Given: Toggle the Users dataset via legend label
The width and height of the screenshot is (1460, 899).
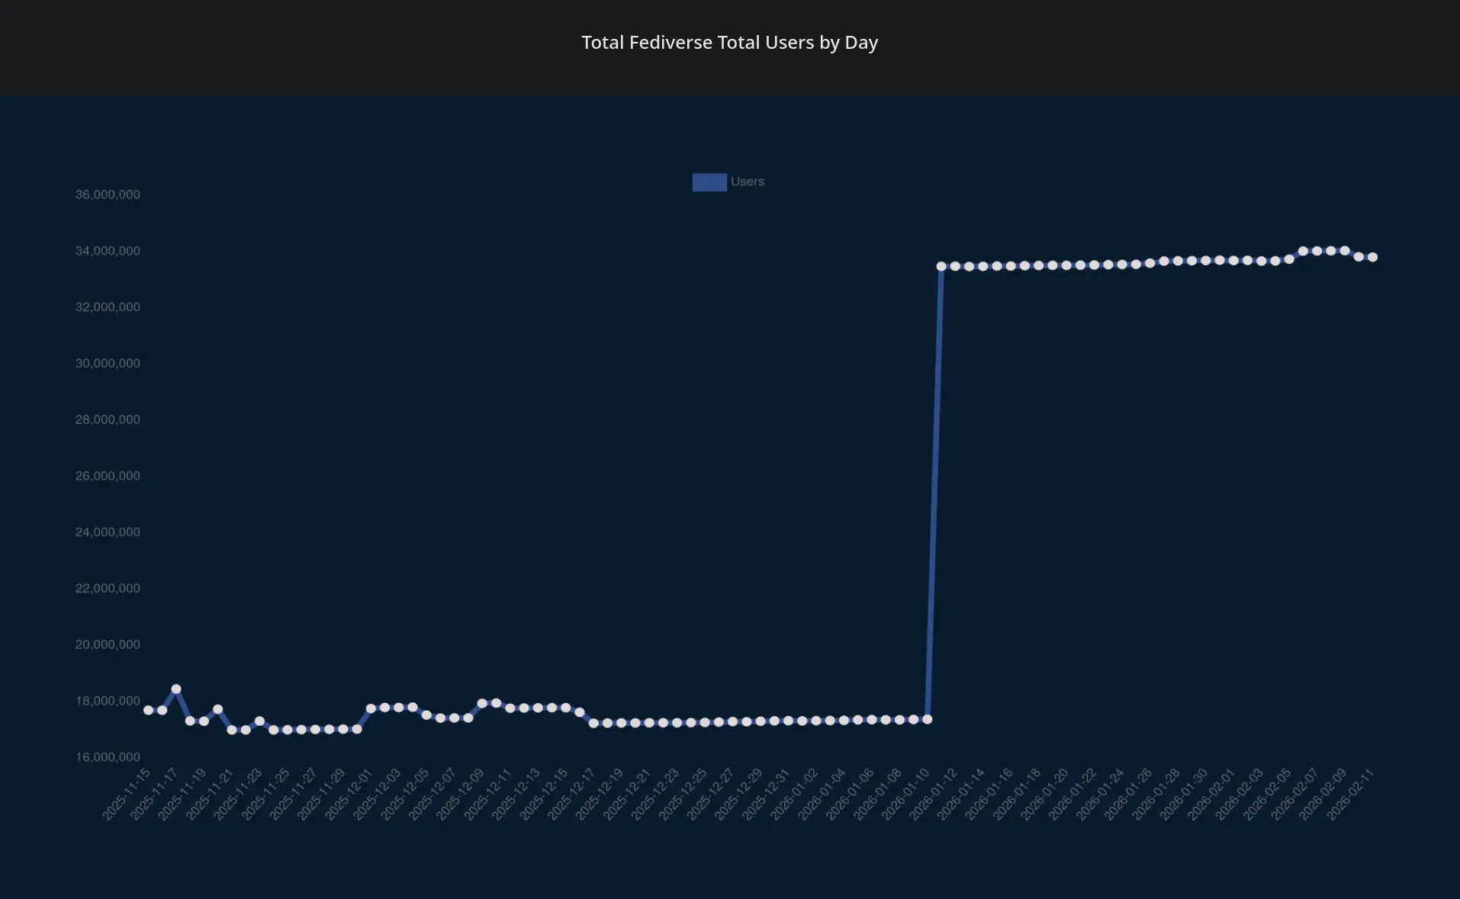Looking at the screenshot, I should [x=747, y=182].
